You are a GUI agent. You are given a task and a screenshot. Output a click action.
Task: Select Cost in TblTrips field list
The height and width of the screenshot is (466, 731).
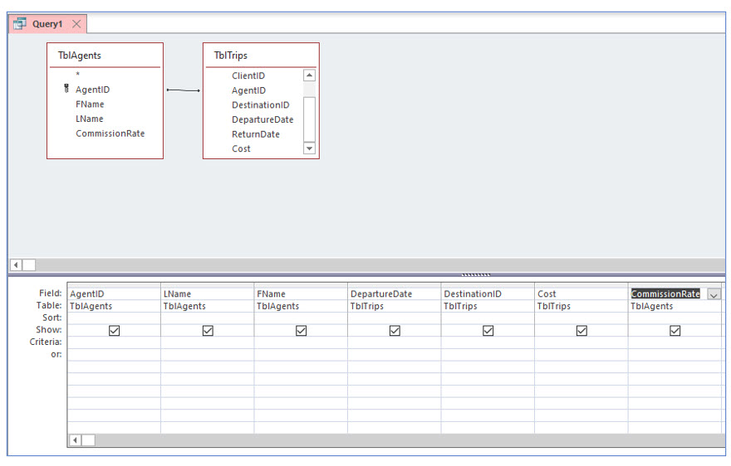pyautogui.click(x=242, y=148)
